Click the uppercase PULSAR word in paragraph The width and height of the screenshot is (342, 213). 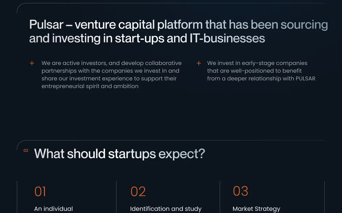305,78
